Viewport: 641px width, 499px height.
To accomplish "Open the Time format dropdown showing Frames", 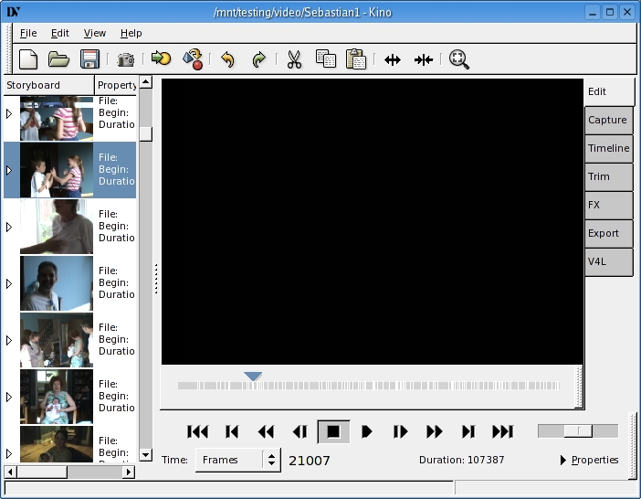I will pyautogui.click(x=237, y=460).
